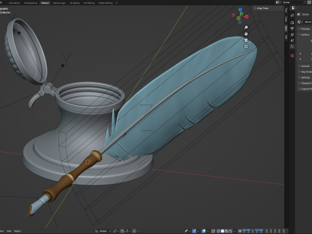Switch to wireframe viewport shading
Viewport: 312px width, 234px height.
coord(218,231)
